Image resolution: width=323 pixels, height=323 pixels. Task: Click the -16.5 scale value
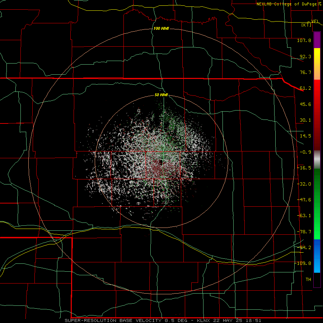coord(304,168)
